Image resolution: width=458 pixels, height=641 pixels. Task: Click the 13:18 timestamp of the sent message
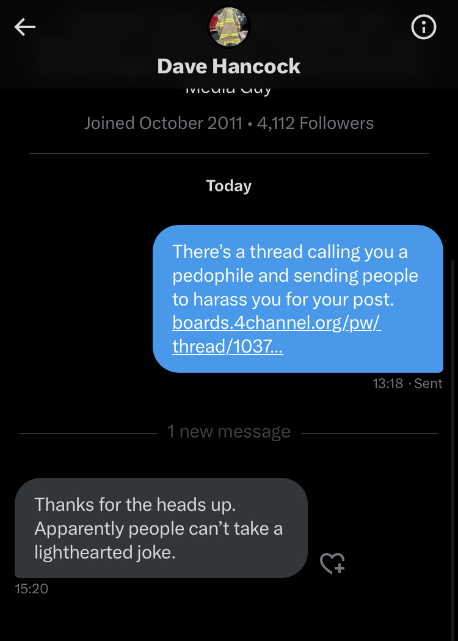(388, 384)
